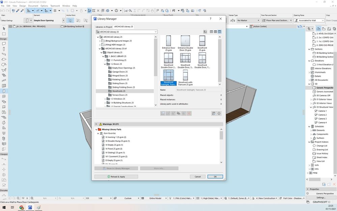Collapse the Warnings section disclosure triangle
This screenshot has height=211, width=337.
click(x=96, y=124)
